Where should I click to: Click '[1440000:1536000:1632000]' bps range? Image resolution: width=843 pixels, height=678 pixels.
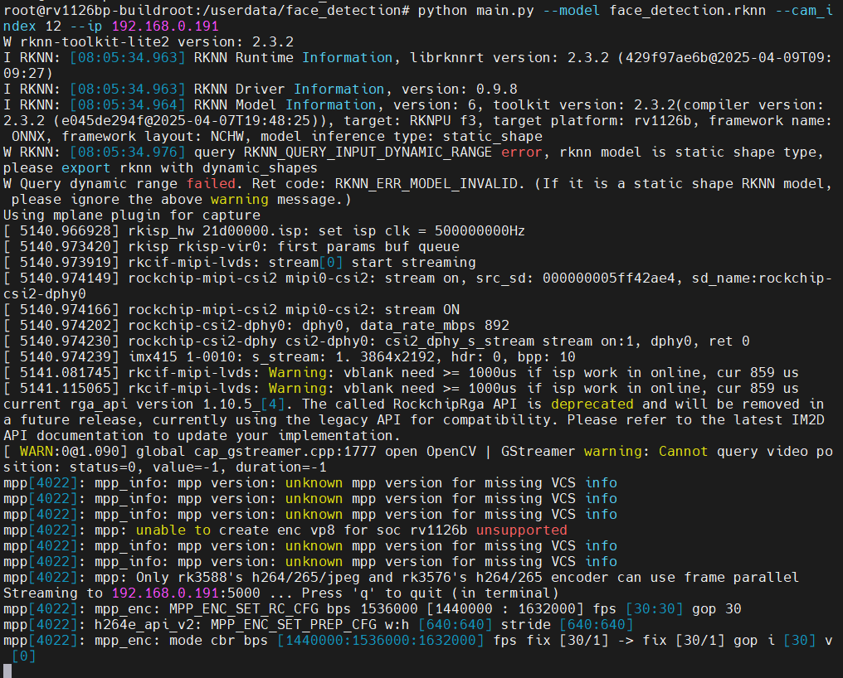point(381,641)
